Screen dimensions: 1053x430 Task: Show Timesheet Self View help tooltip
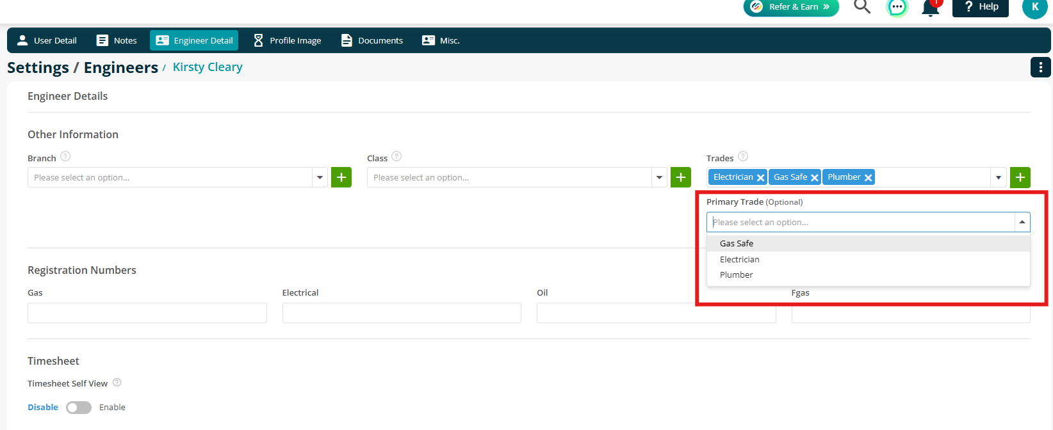pos(117,383)
